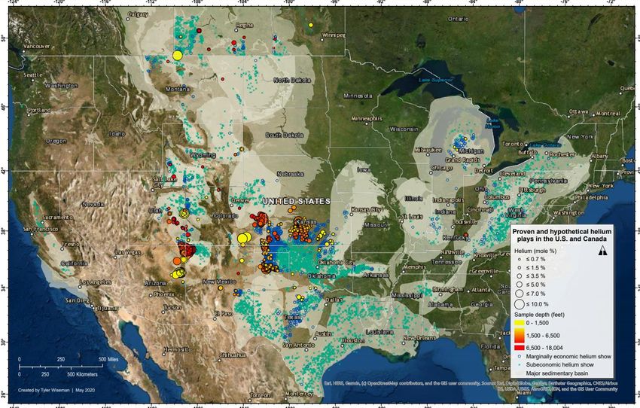
Task: Click the Los Angeles city label
Action: tap(96, 282)
